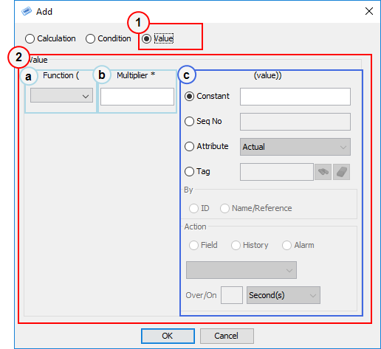Click the eraser clear tag icon
Image resolution: width=381 pixels, height=349 pixels.
(x=341, y=172)
